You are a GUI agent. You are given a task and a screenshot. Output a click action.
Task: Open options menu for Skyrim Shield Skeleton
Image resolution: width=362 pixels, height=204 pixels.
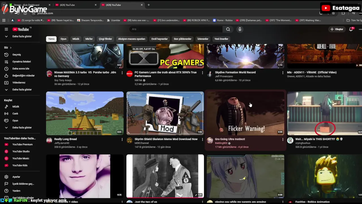click(x=202, y=139)
